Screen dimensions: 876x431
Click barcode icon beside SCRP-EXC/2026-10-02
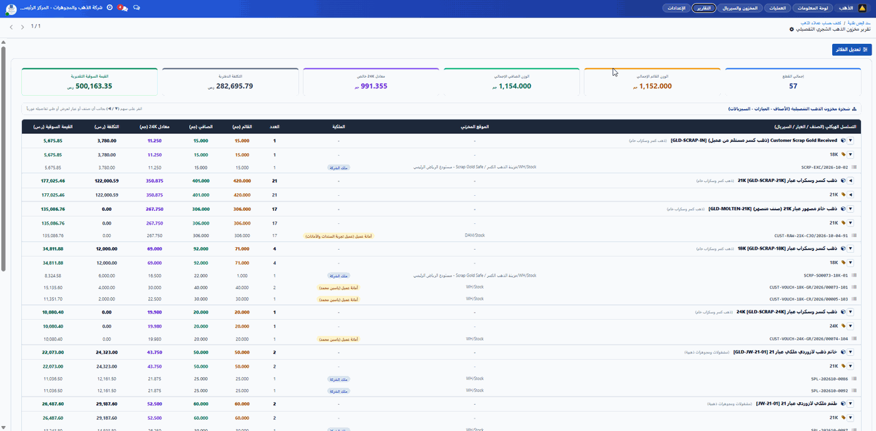[x=854, y=168]
